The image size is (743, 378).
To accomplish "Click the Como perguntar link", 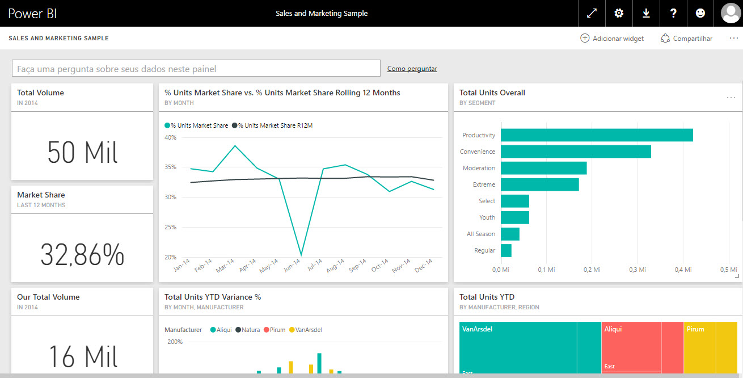I will tap(412, 69).
